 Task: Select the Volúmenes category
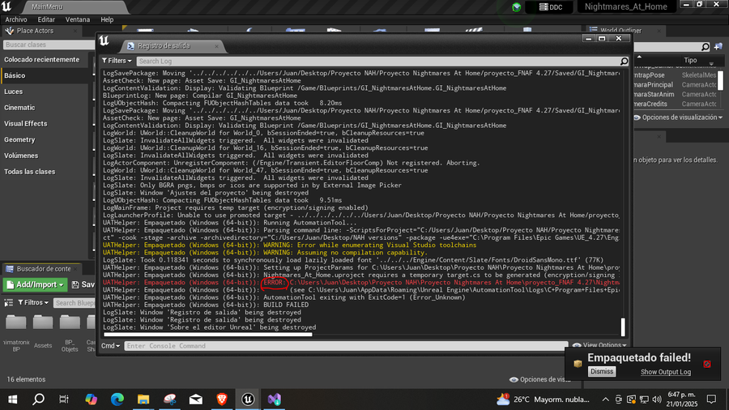click(46, 156)
